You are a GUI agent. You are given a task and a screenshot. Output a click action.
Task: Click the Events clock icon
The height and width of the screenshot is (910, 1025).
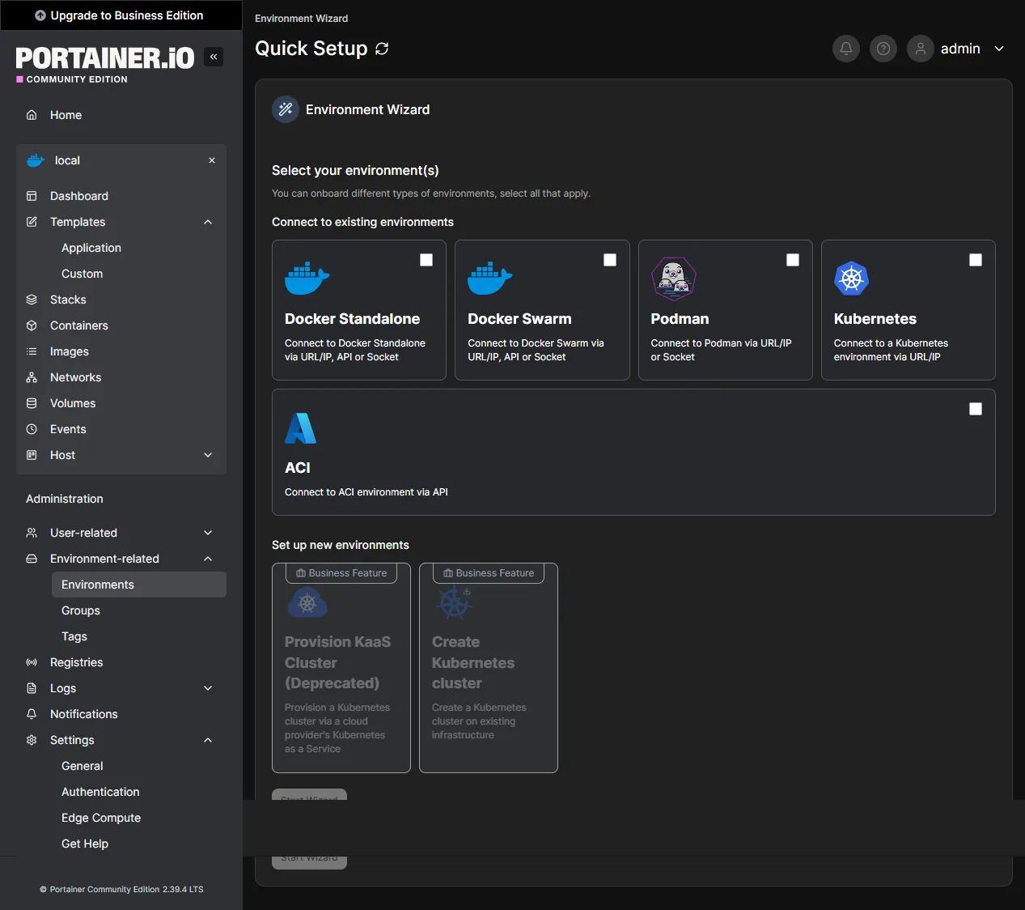click(x=32, y=429)
